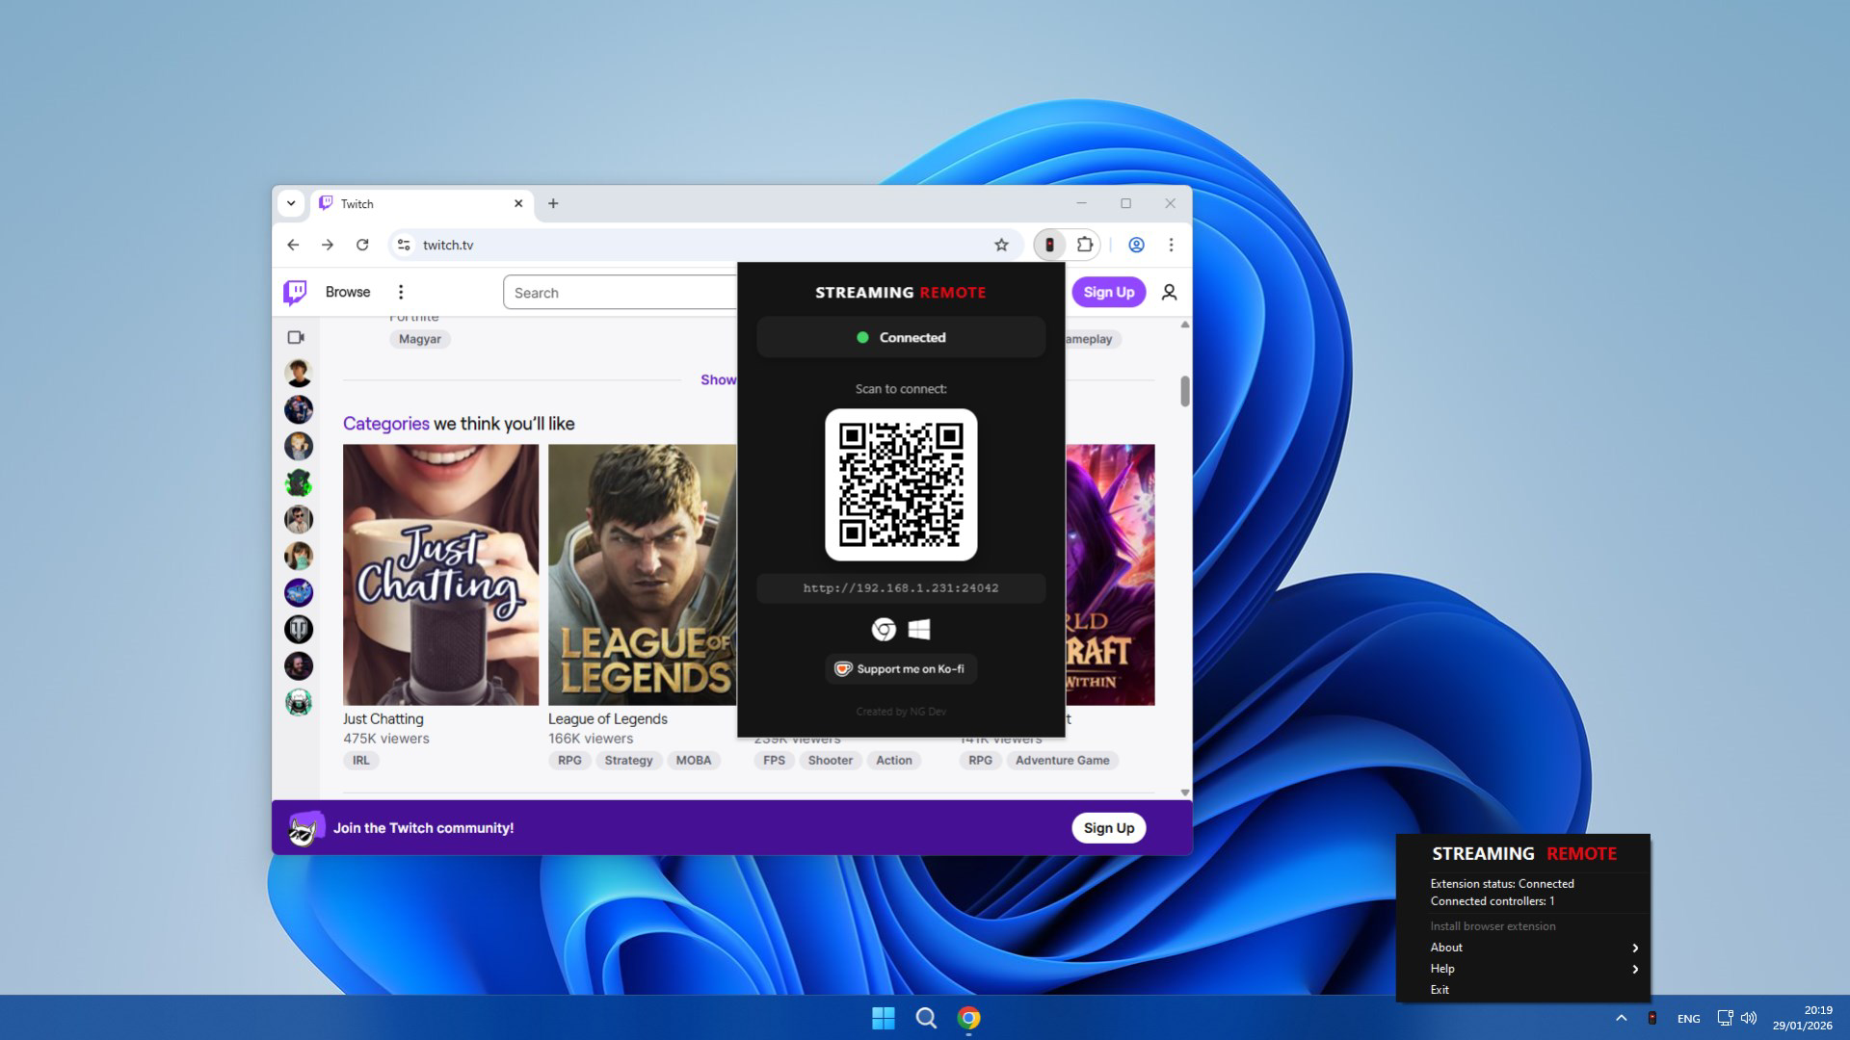1850x1040 pixels.
Task: Click the scrollbar up arrow
Action: 1185,325
